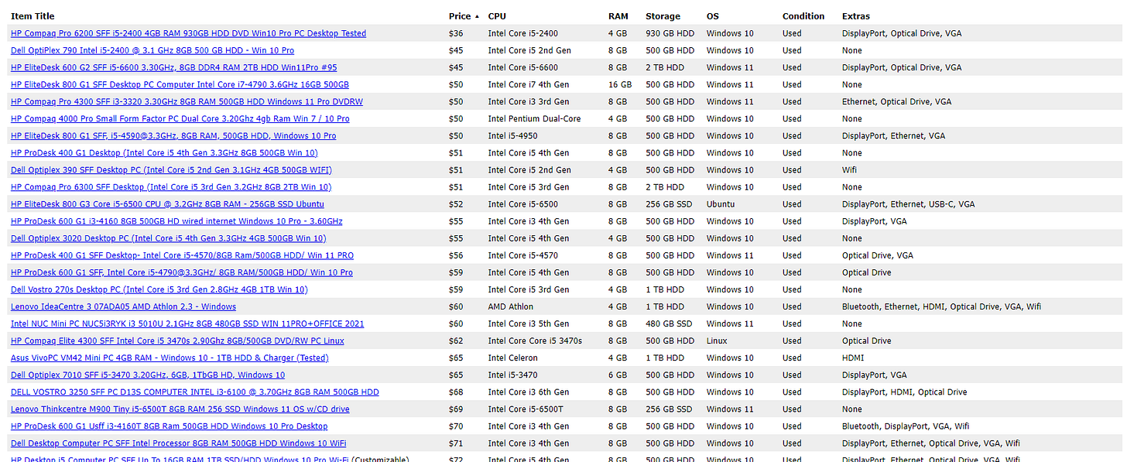Click the 6 GB RAM cell
This screenshot has height=462, width=1127.
point(618,375)
